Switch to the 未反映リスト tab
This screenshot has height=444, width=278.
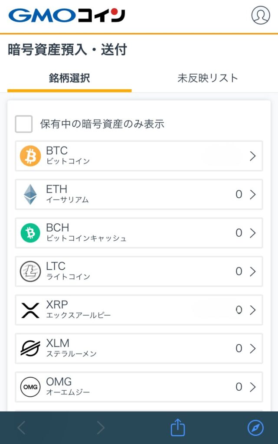coord(208,78)
